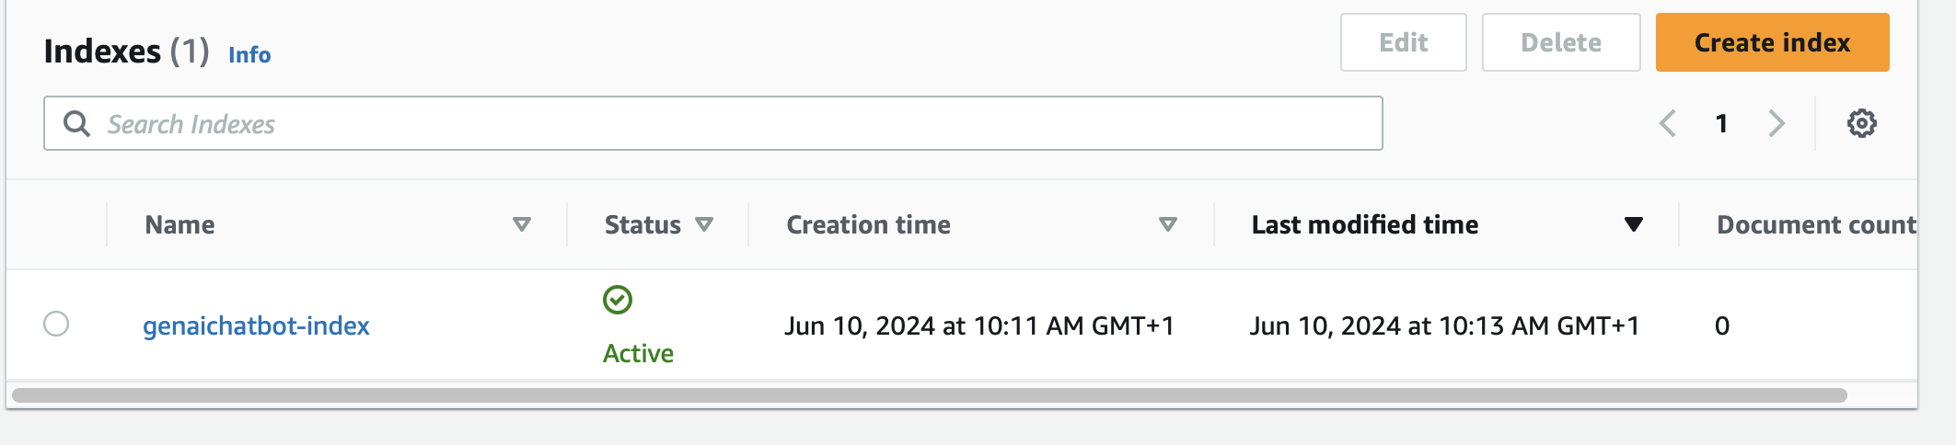Click the search magnifier icon
Screen dimensions: 1956x445
click(x=76, y=123)
